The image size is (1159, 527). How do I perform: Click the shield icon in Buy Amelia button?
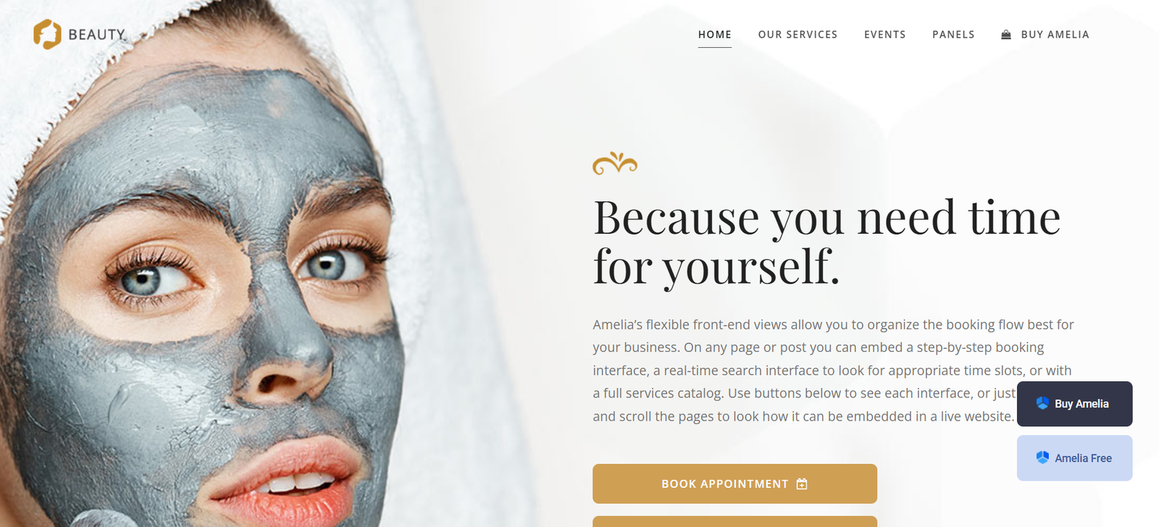[x=1042, y=403]
